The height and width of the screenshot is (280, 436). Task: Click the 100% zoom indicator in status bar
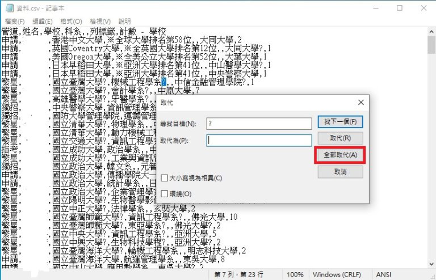[x=294, y=274]
